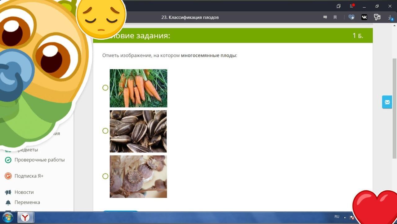
Task: Click the bookmarks panel icon in title bar
Action: (x=339, y=6)
